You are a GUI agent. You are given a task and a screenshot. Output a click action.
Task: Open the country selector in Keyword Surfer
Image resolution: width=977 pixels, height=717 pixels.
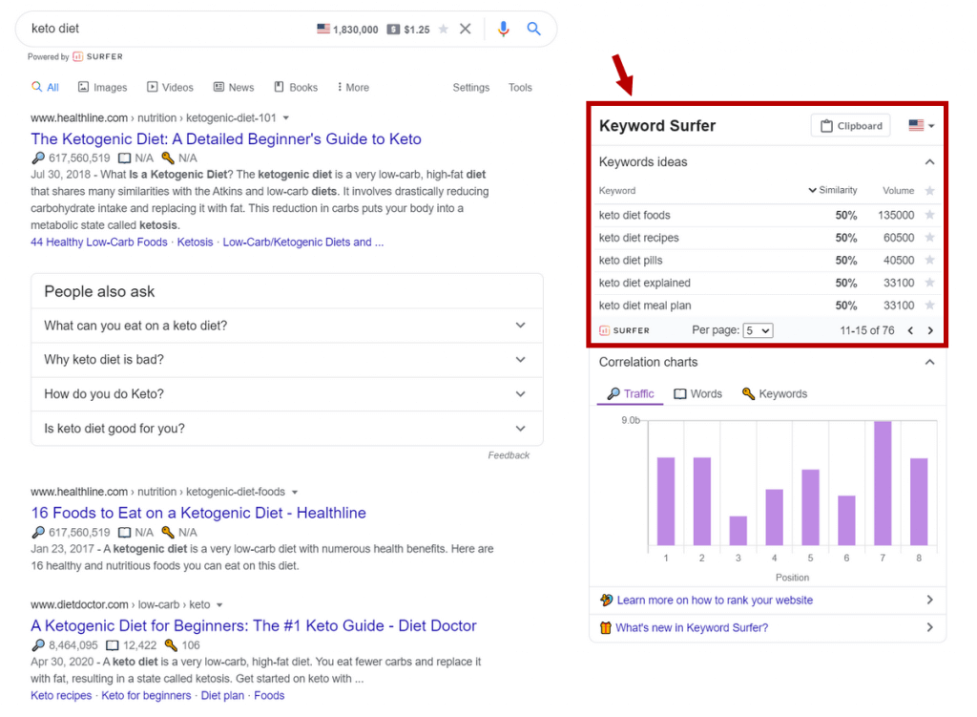[x=919, y=125]
